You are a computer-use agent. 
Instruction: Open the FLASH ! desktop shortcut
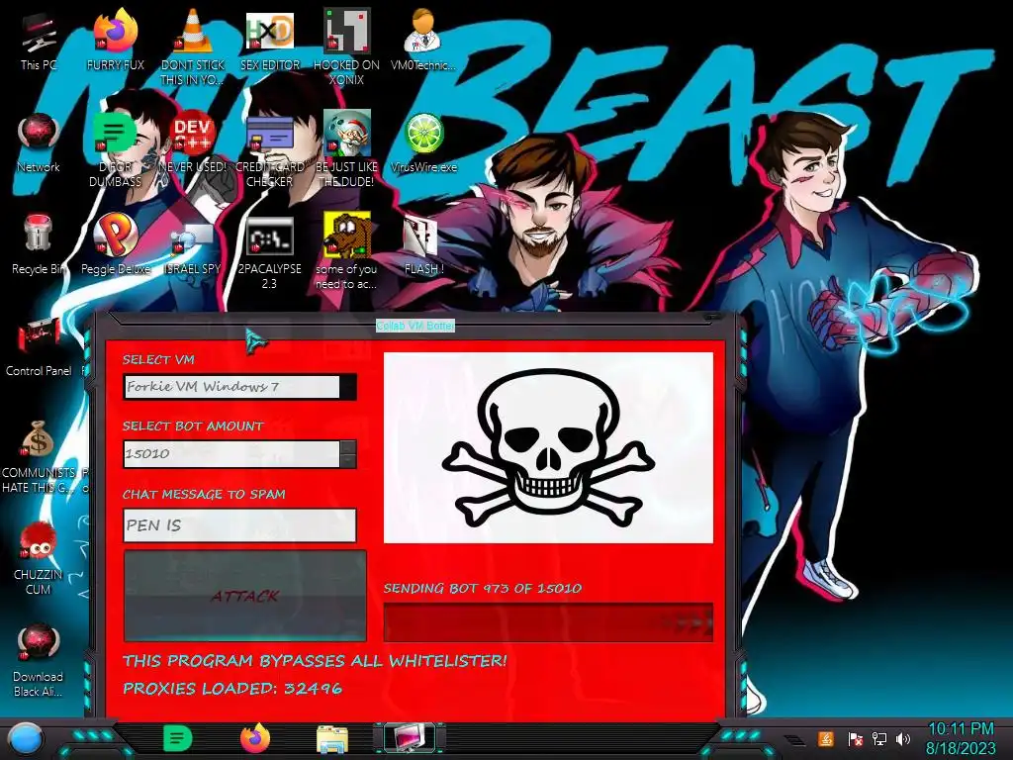click(x=423, y=244)
